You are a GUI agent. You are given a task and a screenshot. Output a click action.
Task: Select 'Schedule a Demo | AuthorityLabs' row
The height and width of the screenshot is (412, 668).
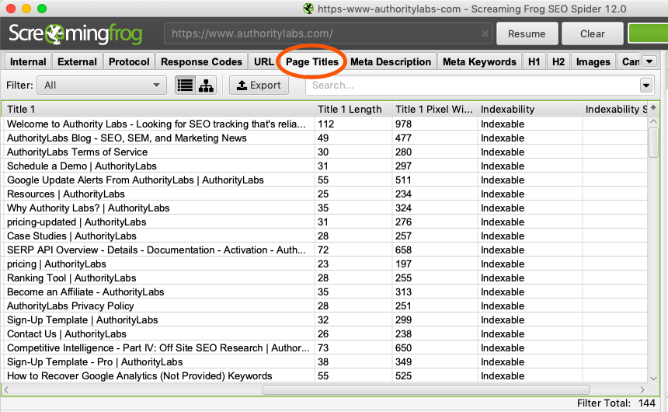tap(325, 166)
